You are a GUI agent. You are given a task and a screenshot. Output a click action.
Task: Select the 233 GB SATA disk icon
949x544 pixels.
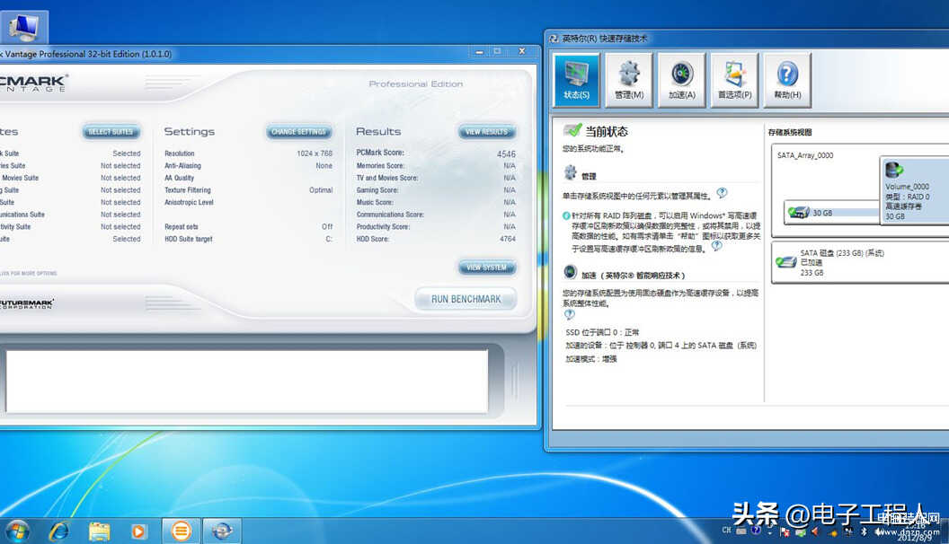pyautogui.click(x=786, y=262)
